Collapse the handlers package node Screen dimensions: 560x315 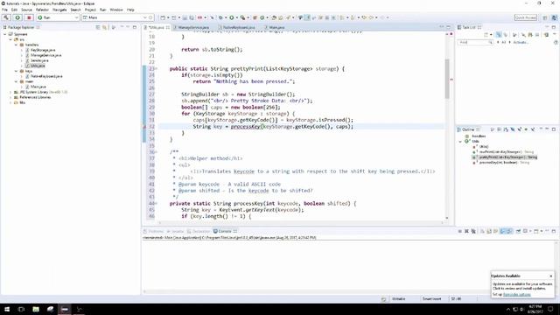click(x=16, y=45)
